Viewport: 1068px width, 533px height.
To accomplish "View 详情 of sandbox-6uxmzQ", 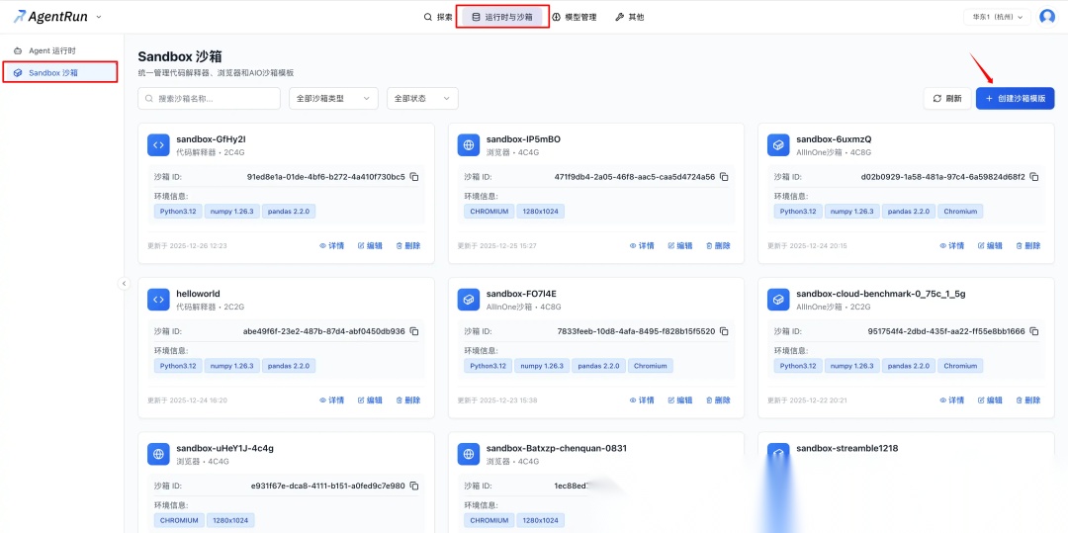I will click(x=951, y=246).
